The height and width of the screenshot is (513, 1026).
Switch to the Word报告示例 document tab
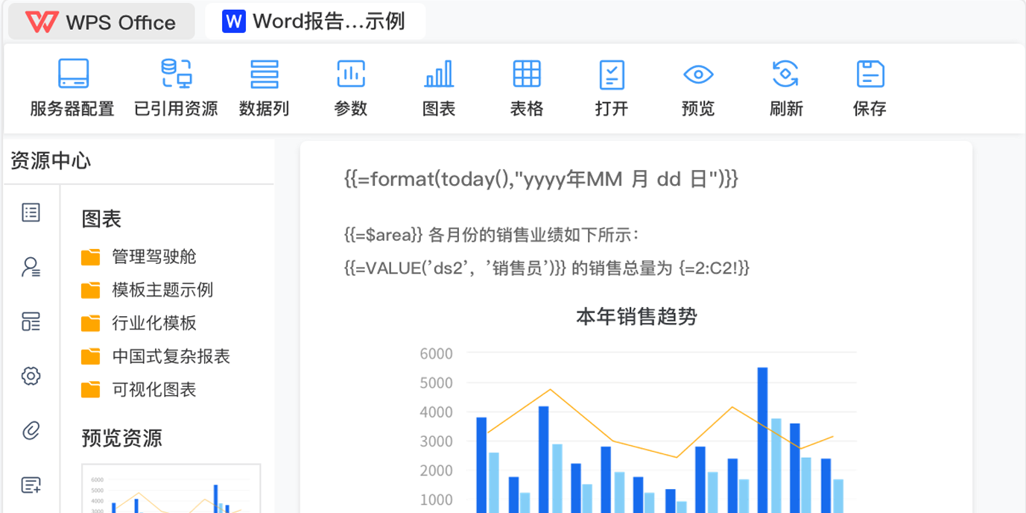tap(314, 21)
